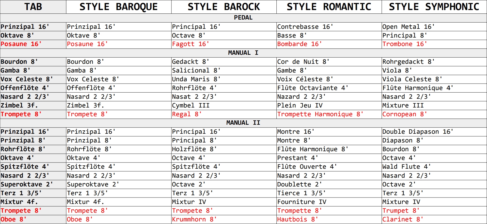Select the Unda Maris 8' cell
The image size is (487, 224).
196,79
